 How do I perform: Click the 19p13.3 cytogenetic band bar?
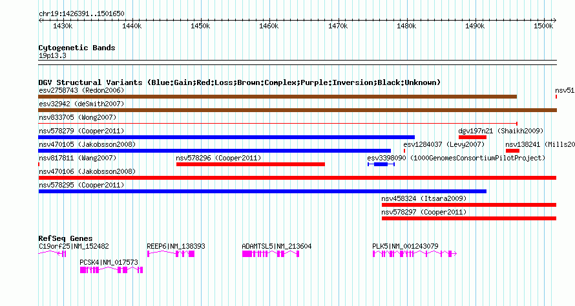(x=297, y=62)
